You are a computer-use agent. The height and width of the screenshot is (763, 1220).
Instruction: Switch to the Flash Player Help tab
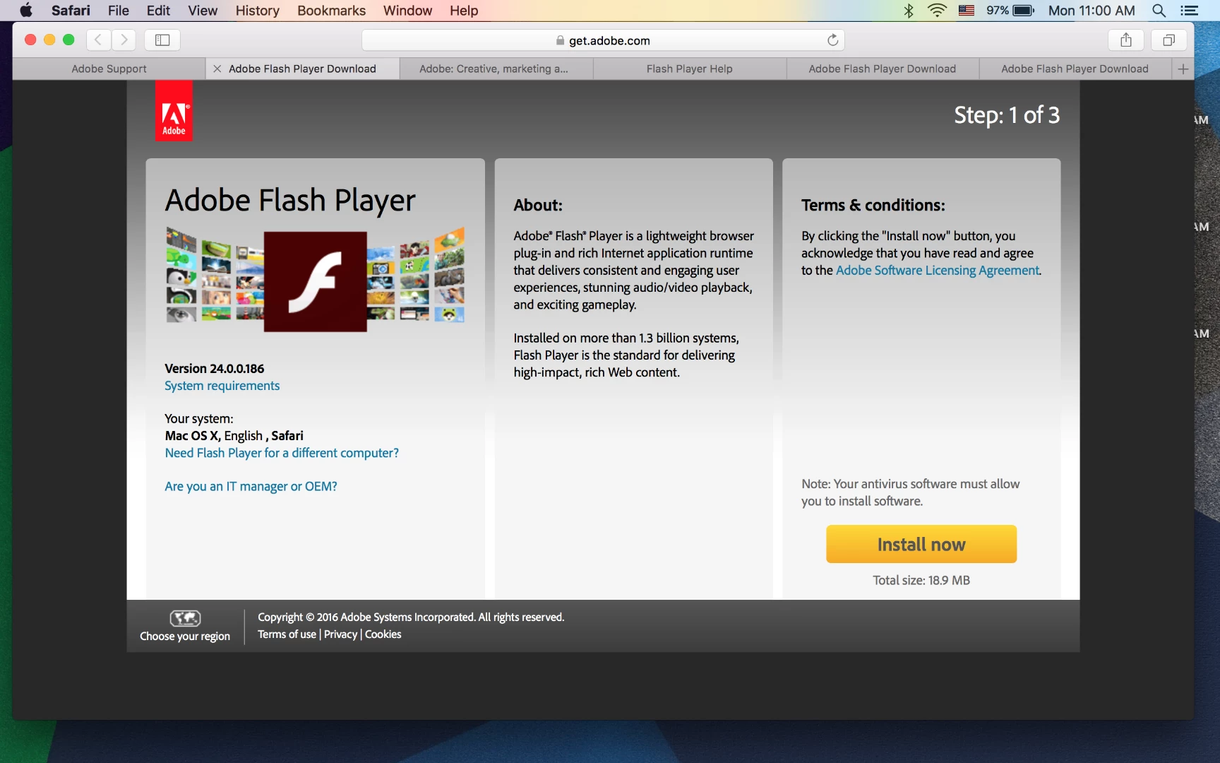pyautogui.click(x=690, y=69)
